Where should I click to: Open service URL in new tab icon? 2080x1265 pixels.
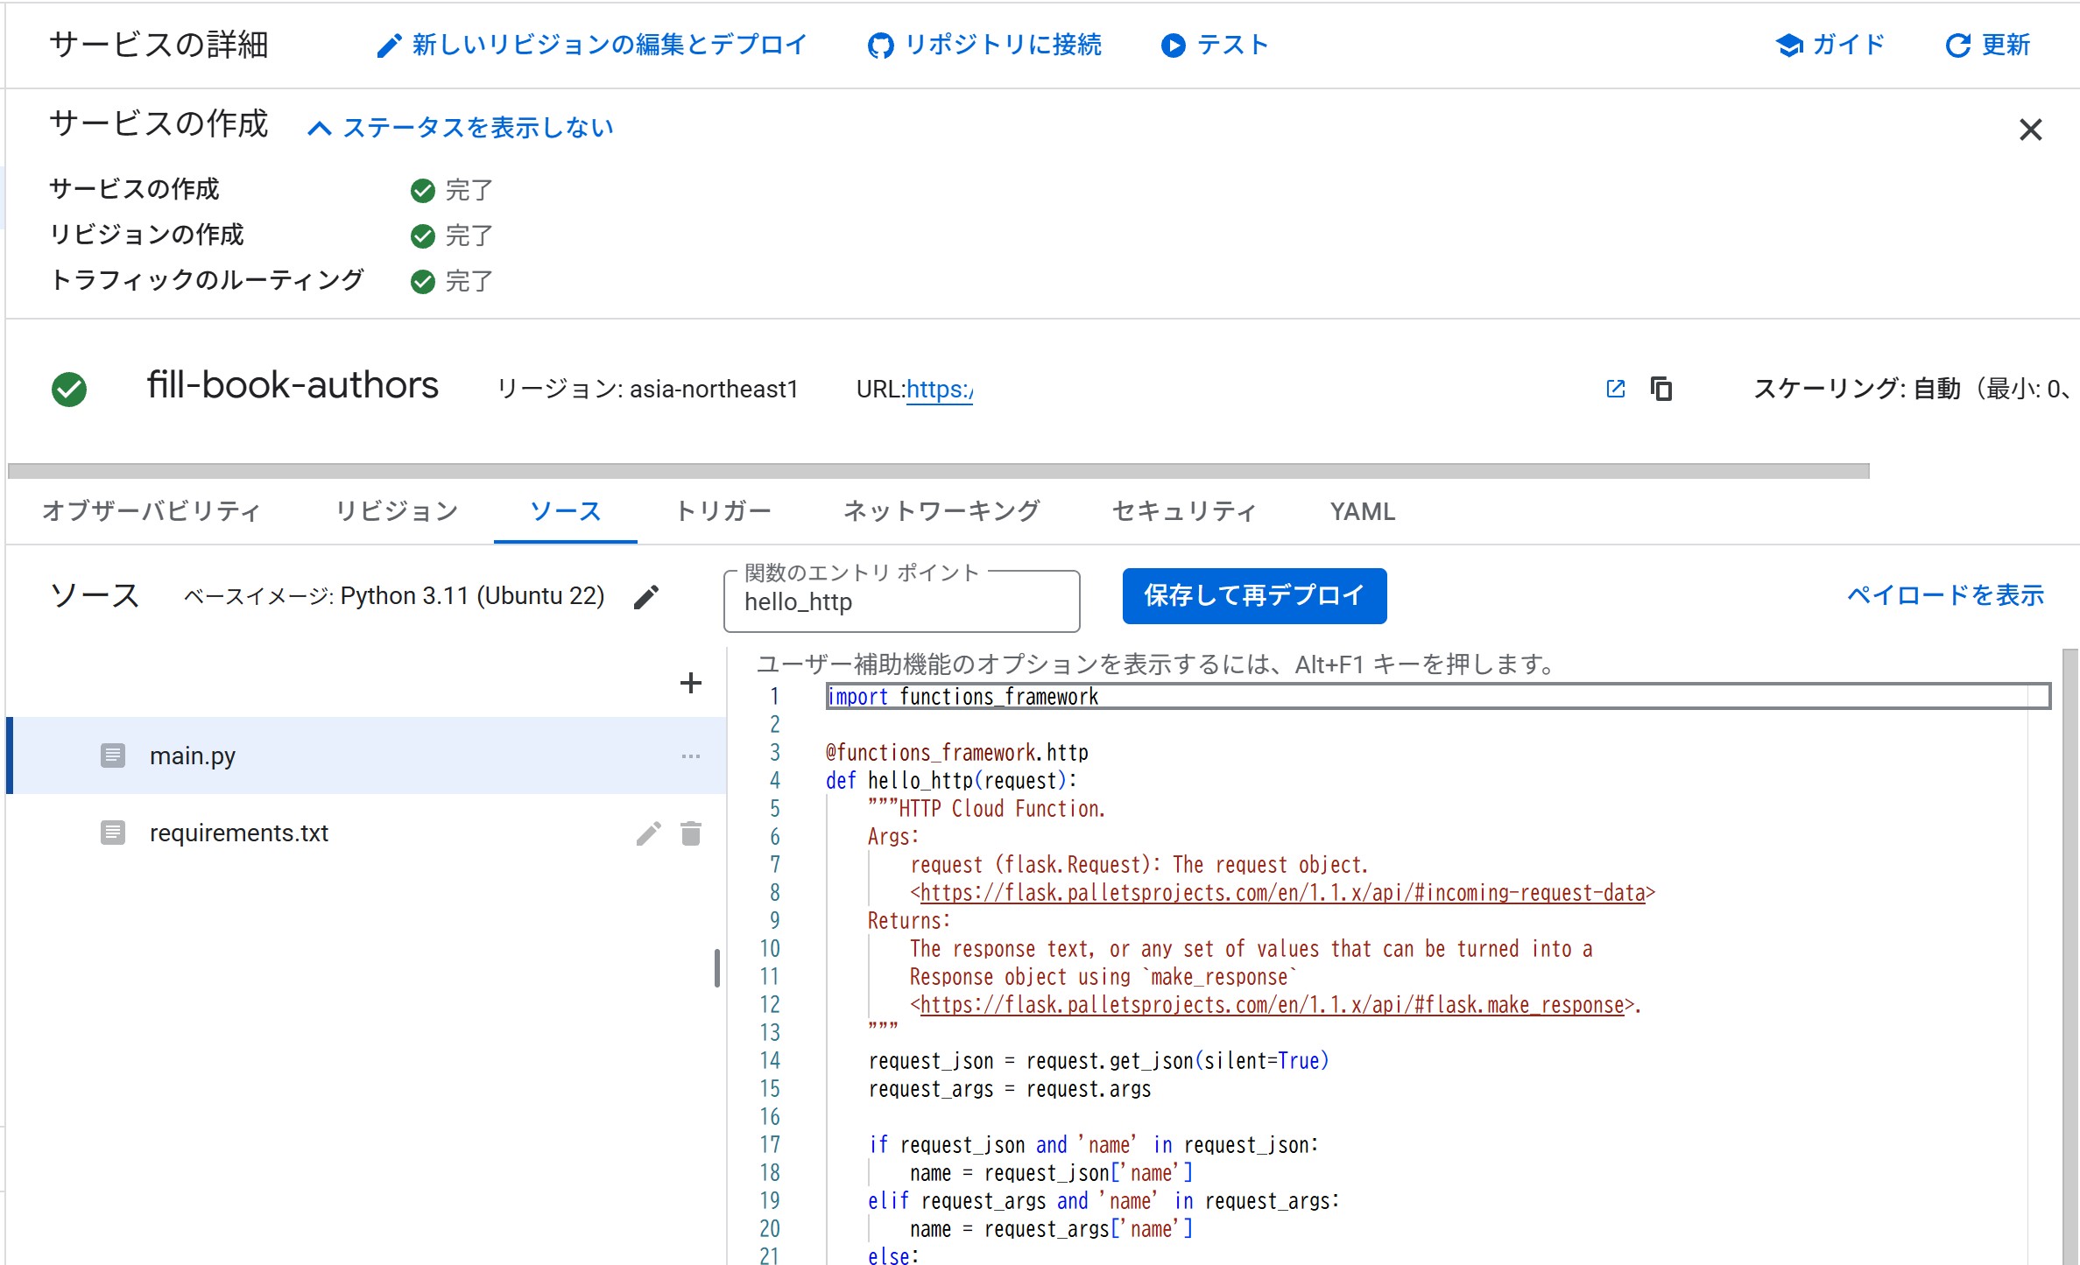1615,389
